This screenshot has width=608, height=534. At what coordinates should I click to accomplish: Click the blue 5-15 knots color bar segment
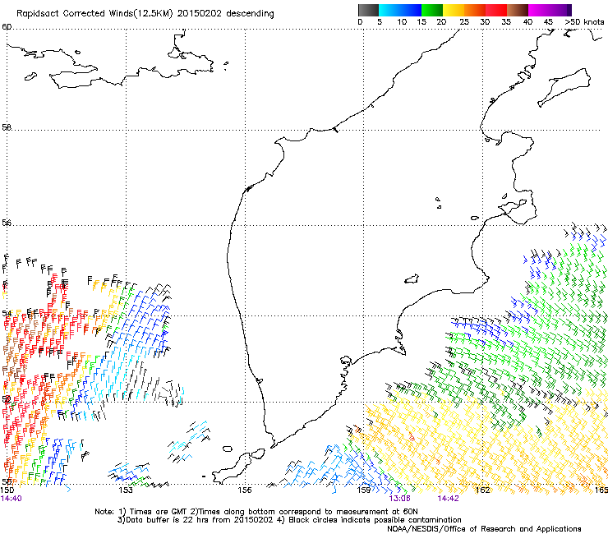click(x=400, y=10)
